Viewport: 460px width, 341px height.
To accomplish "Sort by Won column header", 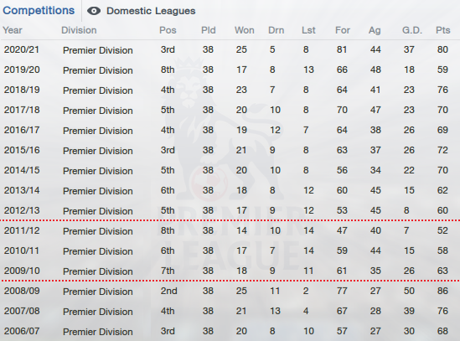I will [x=245, y=30].
